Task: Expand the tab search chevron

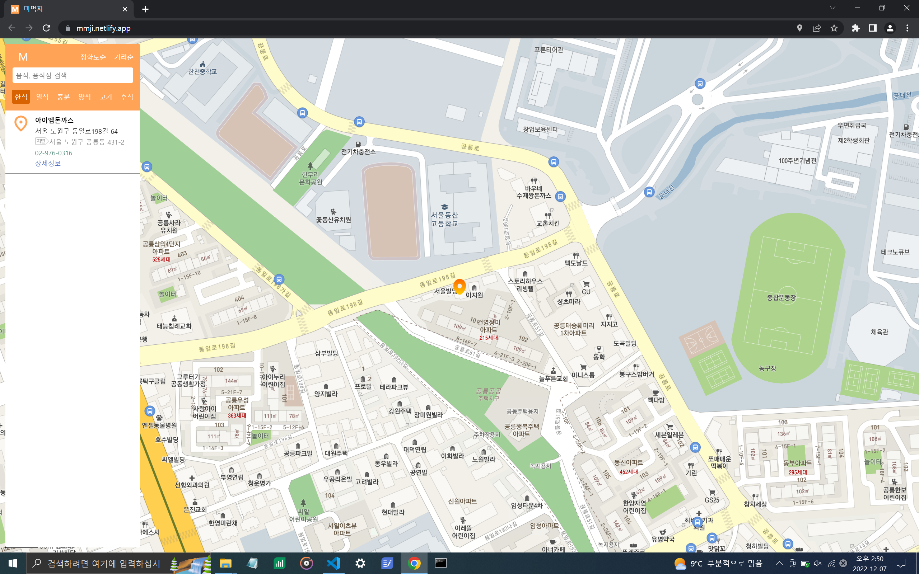Action: click(832, 8)
